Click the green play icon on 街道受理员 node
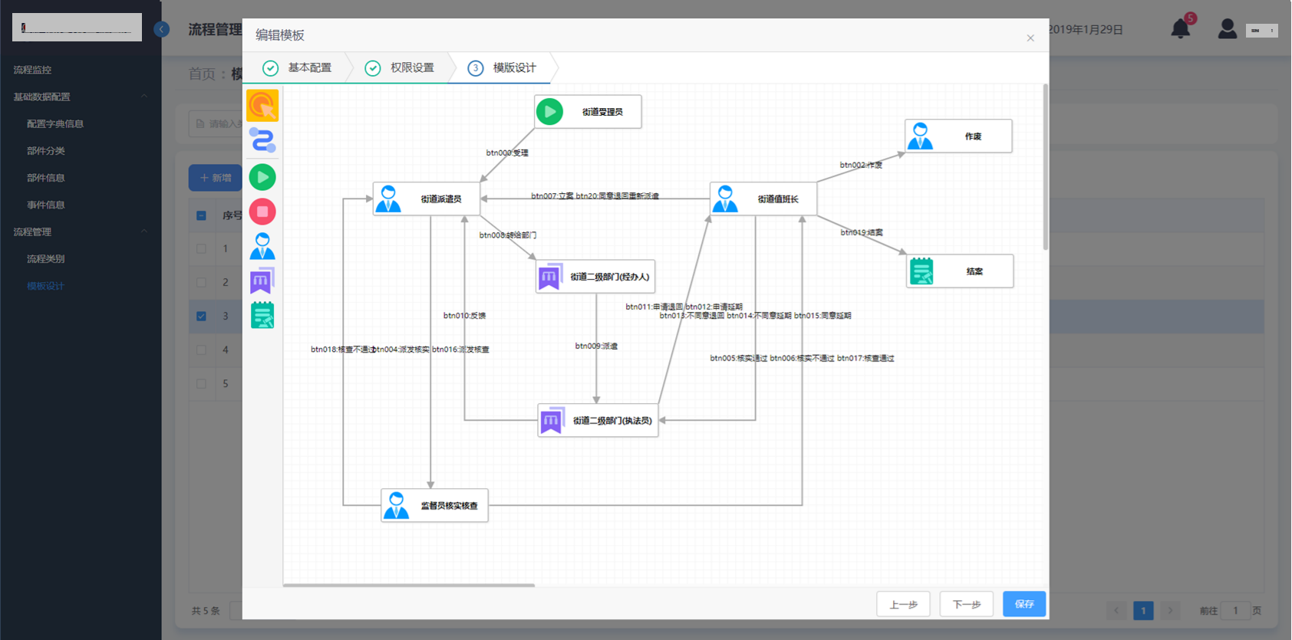1292x640 pixels. (549, 112)
